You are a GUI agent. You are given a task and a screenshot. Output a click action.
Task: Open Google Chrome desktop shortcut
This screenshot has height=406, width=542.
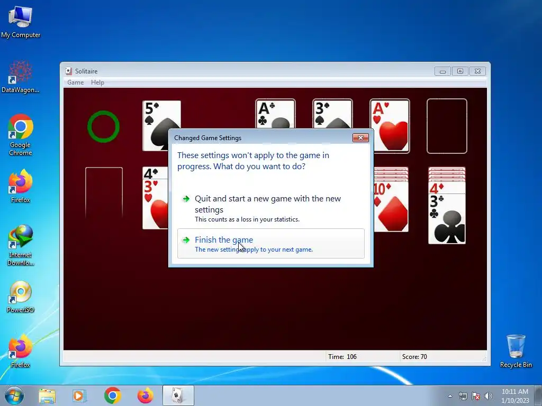(21, 135)
